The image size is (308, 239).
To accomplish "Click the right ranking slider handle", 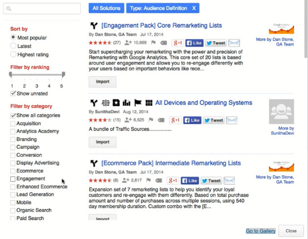I will click(x=63, y=75).
